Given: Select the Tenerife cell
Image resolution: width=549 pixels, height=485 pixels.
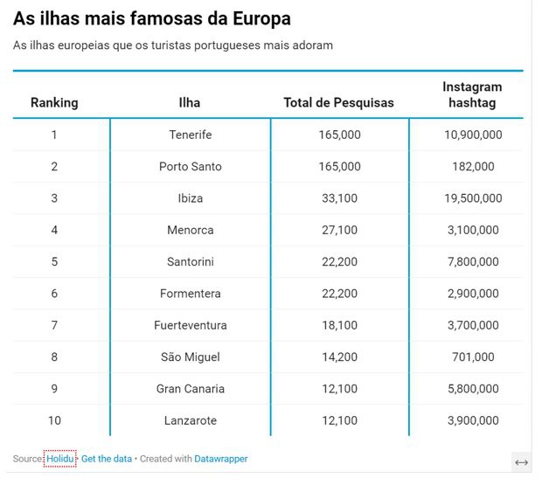Looking at the screenshot, I should pyautogui.click(x=191, y=135).
